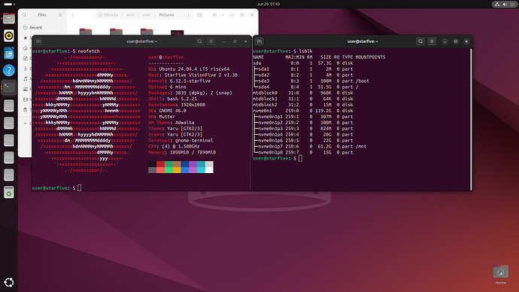Image resolution: width=519 pixels, height=292 pixels.
Task: Click the power icon in the top bar
Action: click(x=512, y=5)
